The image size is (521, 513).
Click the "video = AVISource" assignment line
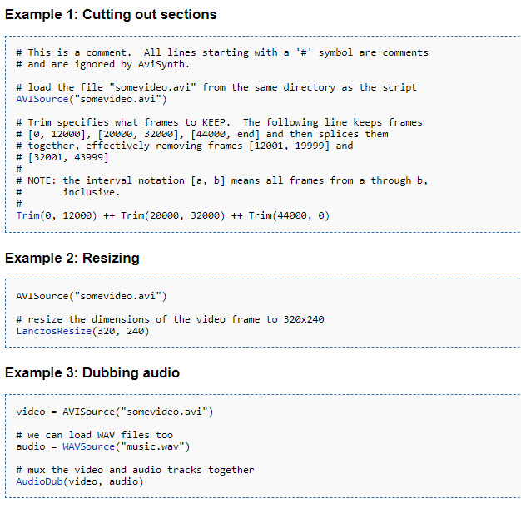pos(115,412)
